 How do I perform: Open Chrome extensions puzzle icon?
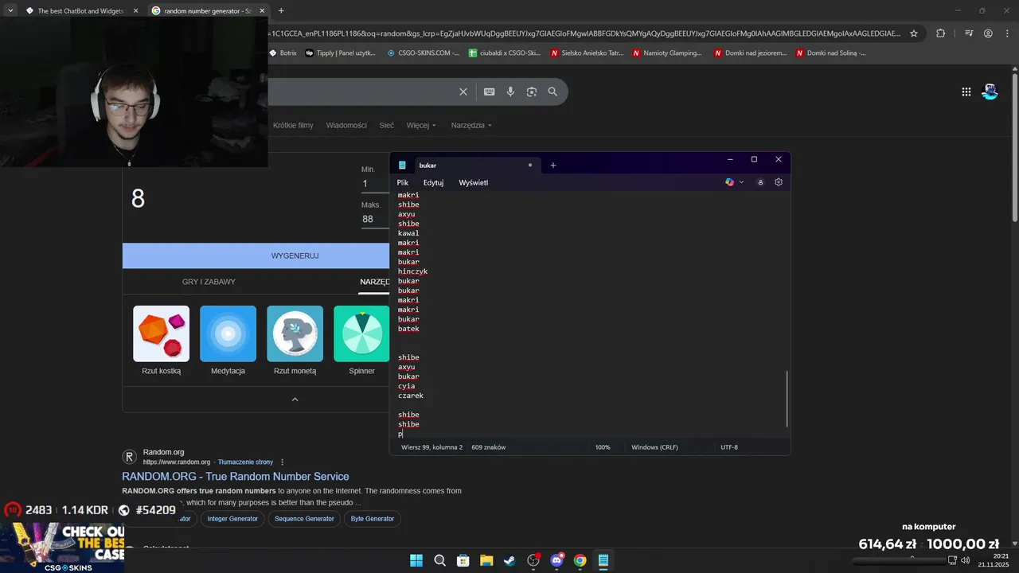941,33
